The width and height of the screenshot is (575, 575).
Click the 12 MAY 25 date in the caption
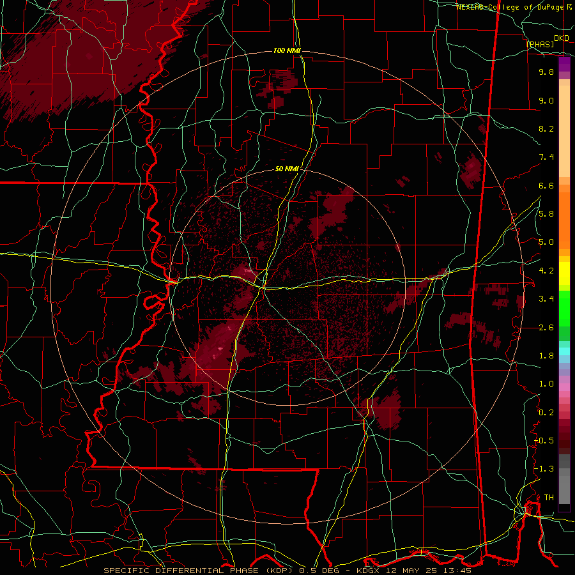click(x=411, y=571)
